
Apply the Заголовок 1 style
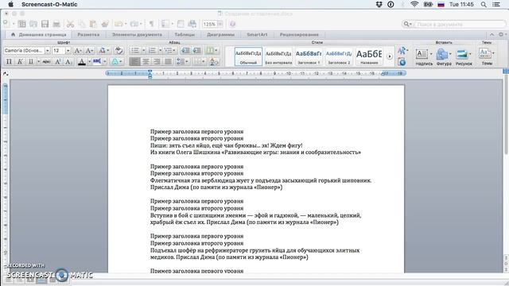[x=309, y=56]
